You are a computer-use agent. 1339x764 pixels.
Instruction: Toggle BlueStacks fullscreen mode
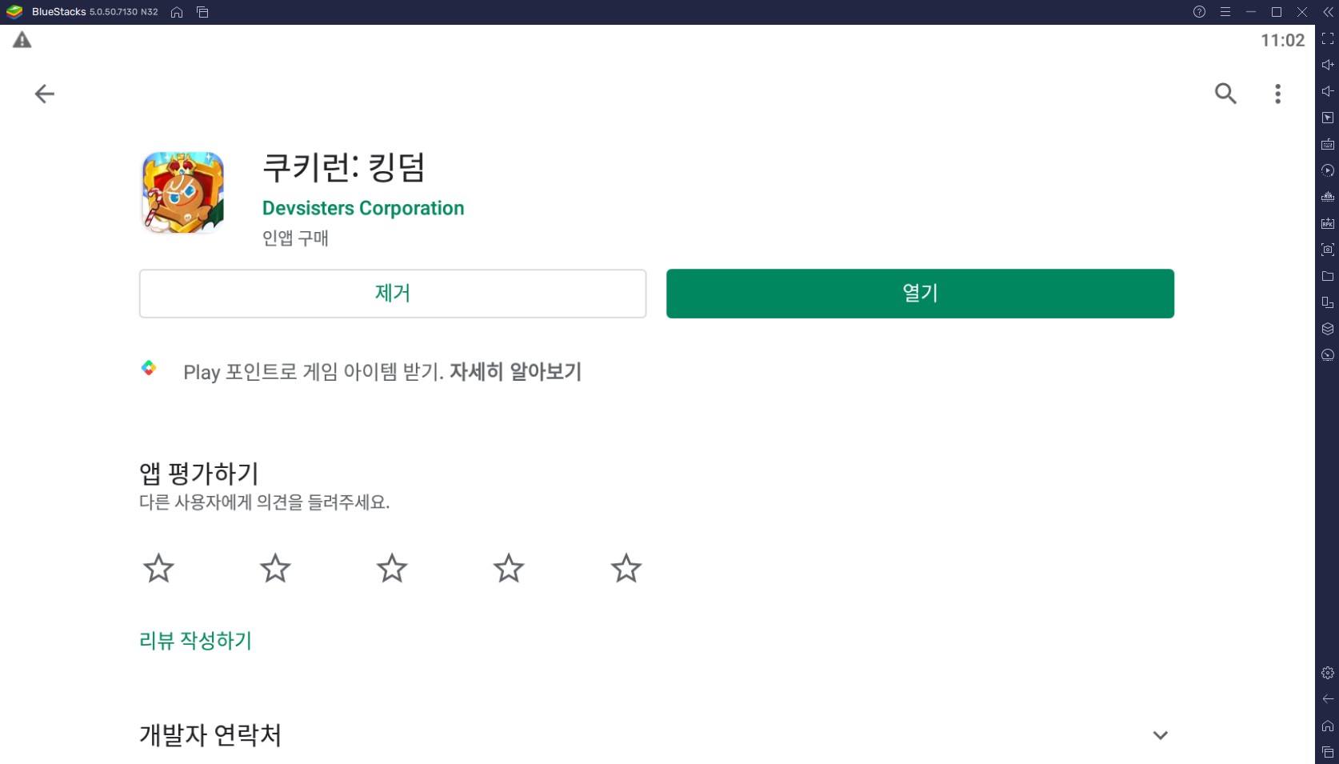(1328, 38)
